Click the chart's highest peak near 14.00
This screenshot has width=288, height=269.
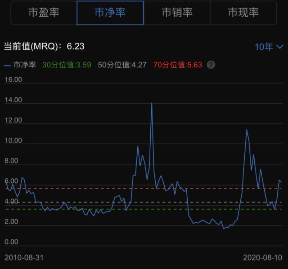coord(152,103)
